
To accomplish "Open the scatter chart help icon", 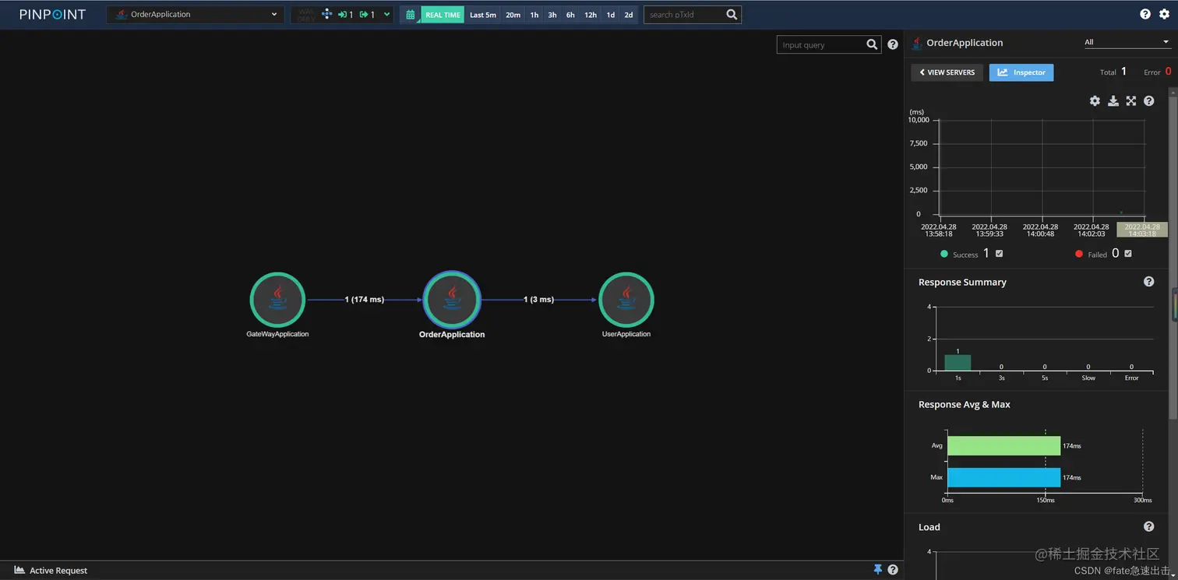I will [x=1149, y=101].
